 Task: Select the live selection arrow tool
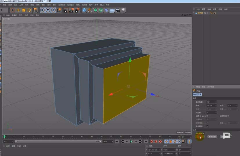(13, 10)
